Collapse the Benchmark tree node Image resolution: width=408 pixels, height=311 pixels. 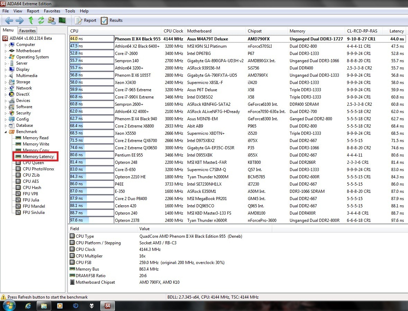(x=6, y=132)
